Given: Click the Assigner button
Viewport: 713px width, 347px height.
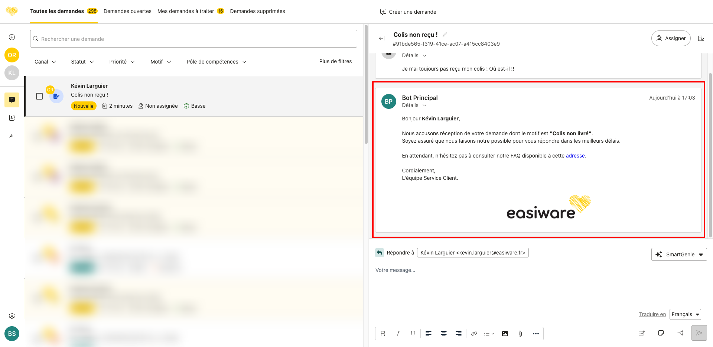Looking at the screenshot, I should [671, 38].
